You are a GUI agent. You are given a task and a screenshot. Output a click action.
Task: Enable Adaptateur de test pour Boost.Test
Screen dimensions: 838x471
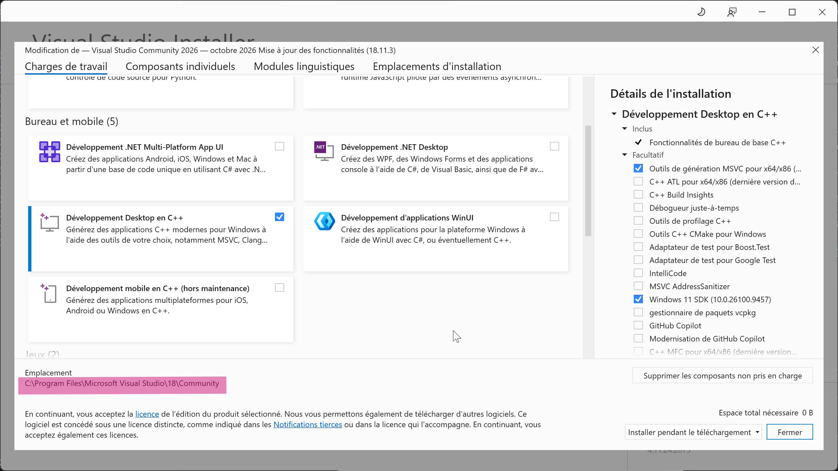638,247
